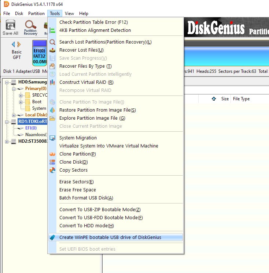Open the File menu

pyautogui.click(x=7, y=14)
